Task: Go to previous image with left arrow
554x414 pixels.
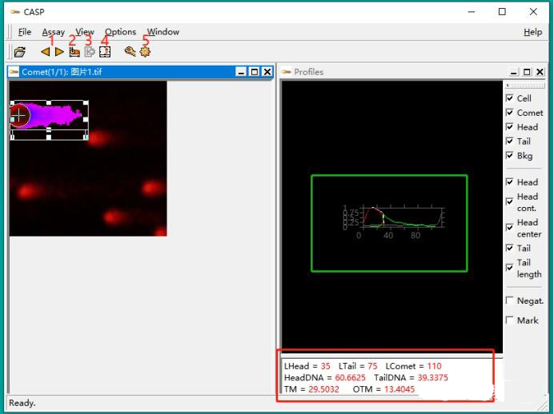Action: pos(45,52)
